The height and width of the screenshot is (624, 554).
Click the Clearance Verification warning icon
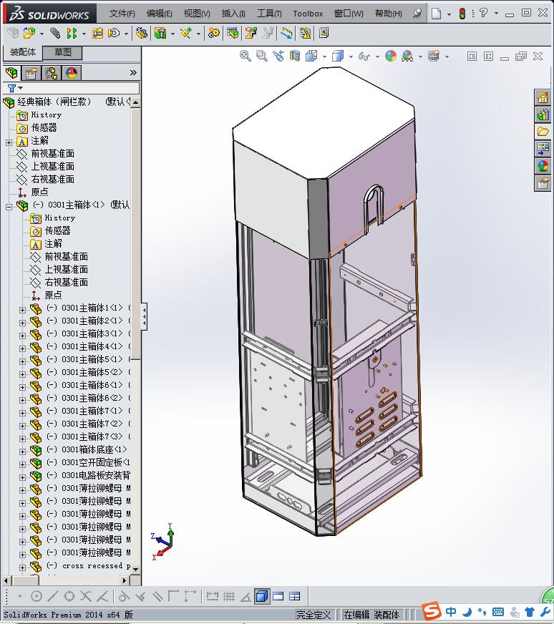(305, 34)
